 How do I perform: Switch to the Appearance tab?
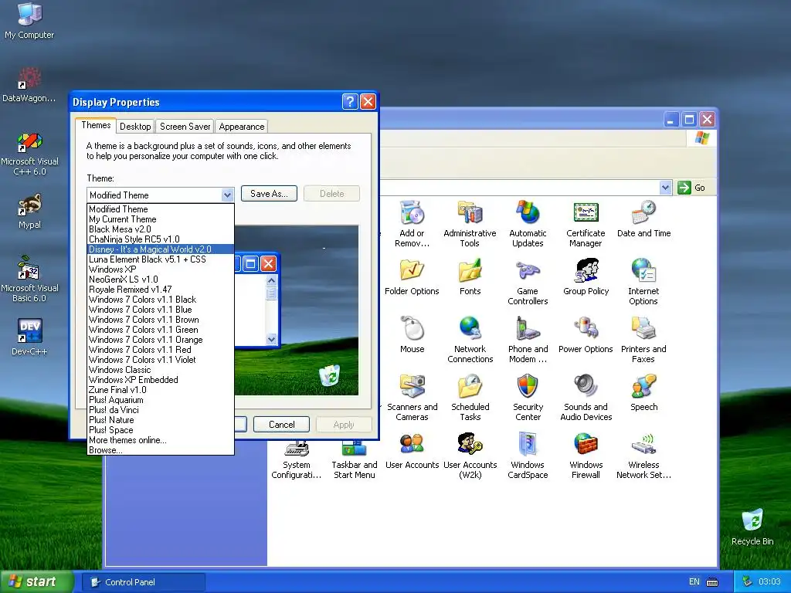click(241, 127)
